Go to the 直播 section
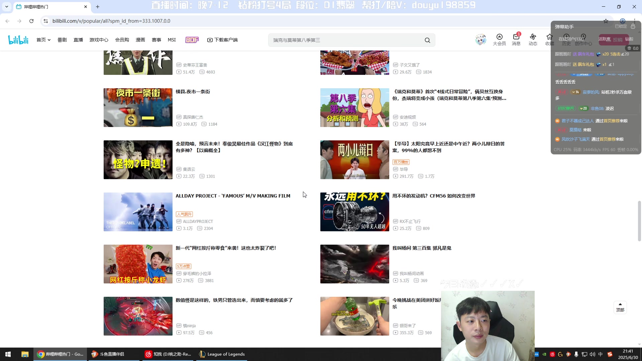Viewport: 642px width, 361px height. point(78,40)
